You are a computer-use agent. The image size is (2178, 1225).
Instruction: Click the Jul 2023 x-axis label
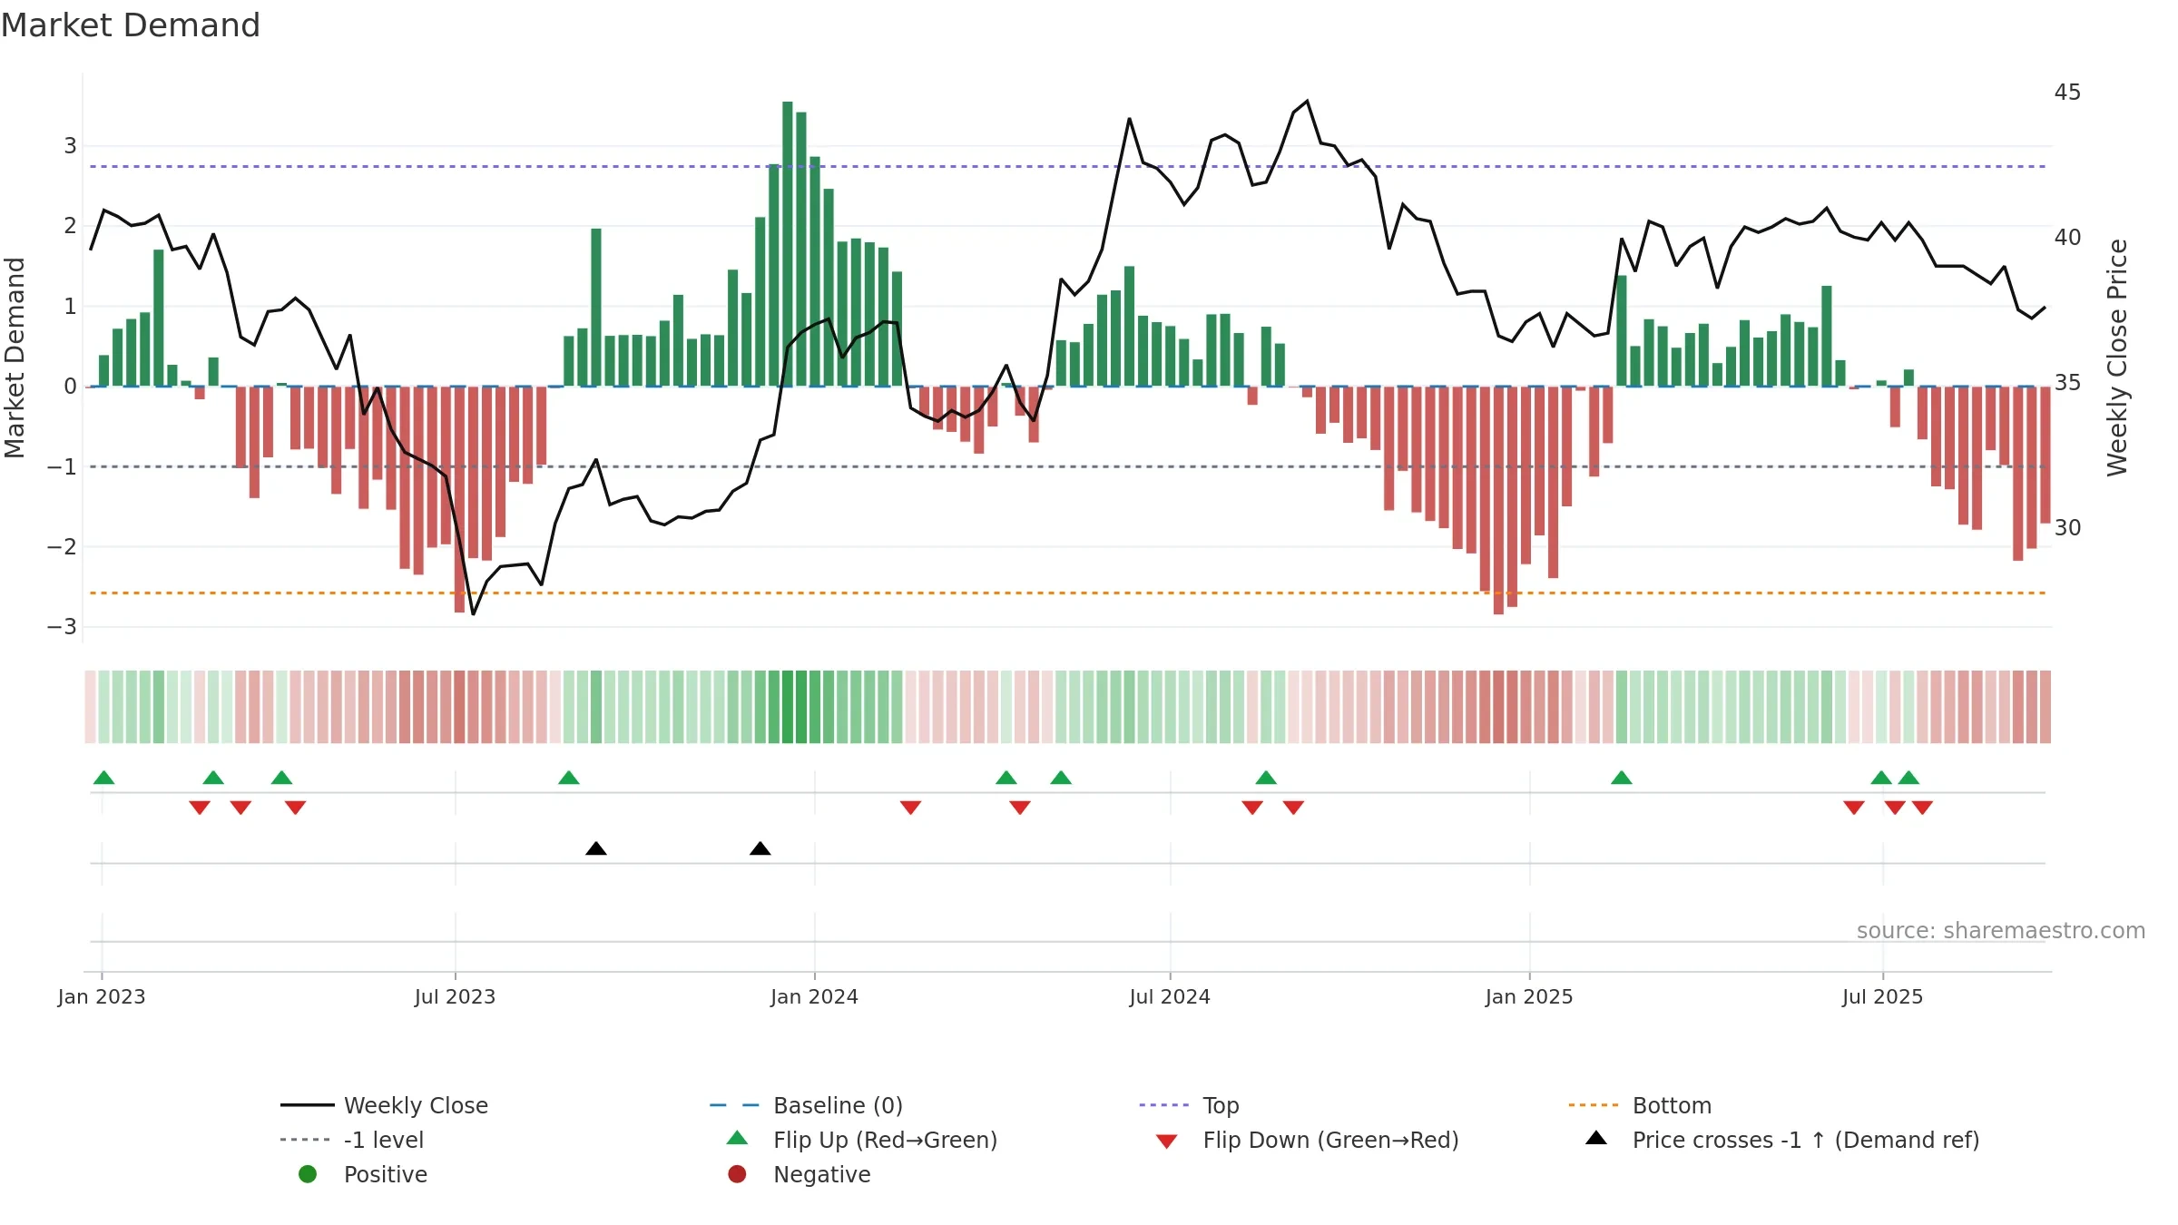click(456, 996)
